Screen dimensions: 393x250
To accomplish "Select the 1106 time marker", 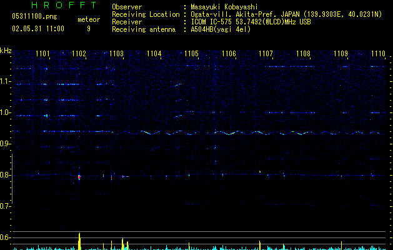I will coord(229,54).
